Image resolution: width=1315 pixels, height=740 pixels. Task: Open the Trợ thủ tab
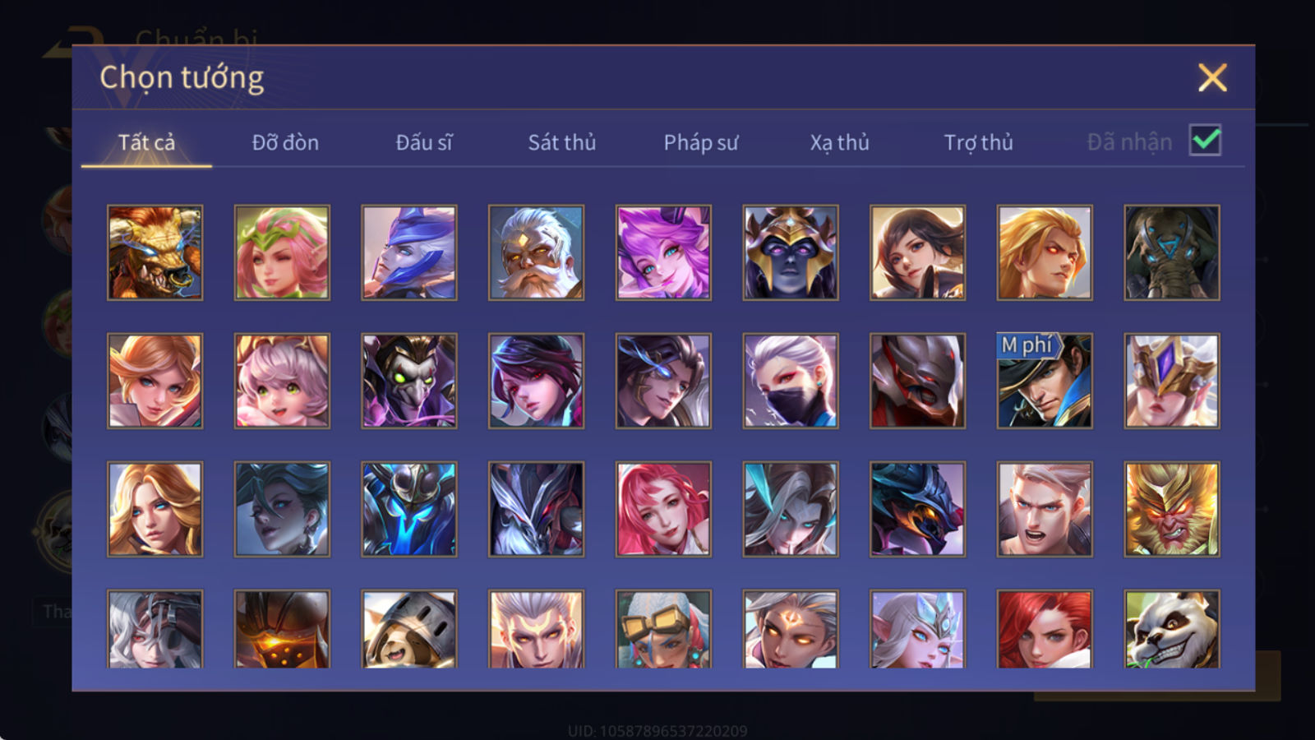coord(978,142)
